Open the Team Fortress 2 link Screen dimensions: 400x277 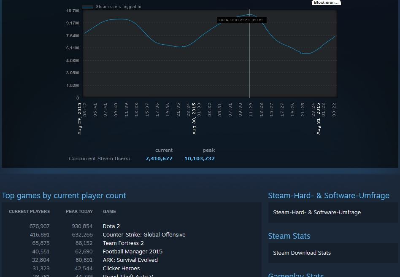pos(123,243)
